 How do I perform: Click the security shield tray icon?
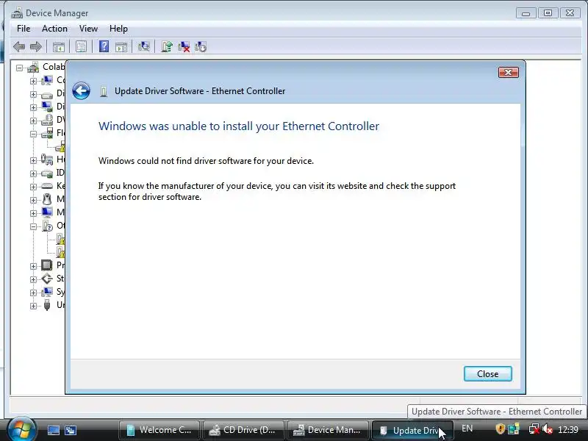tap(500, 429)
